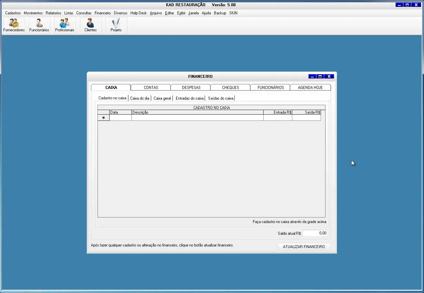Open the SKIN menu
Viewport: 424px width, 293px height.
(x=234, y=13)
